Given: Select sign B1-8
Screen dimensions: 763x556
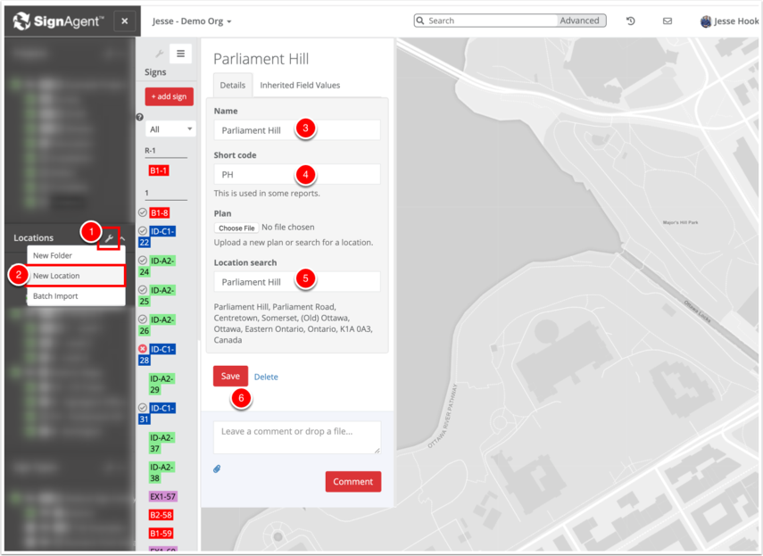Looking at the screenshot, I should coord(159,212).
